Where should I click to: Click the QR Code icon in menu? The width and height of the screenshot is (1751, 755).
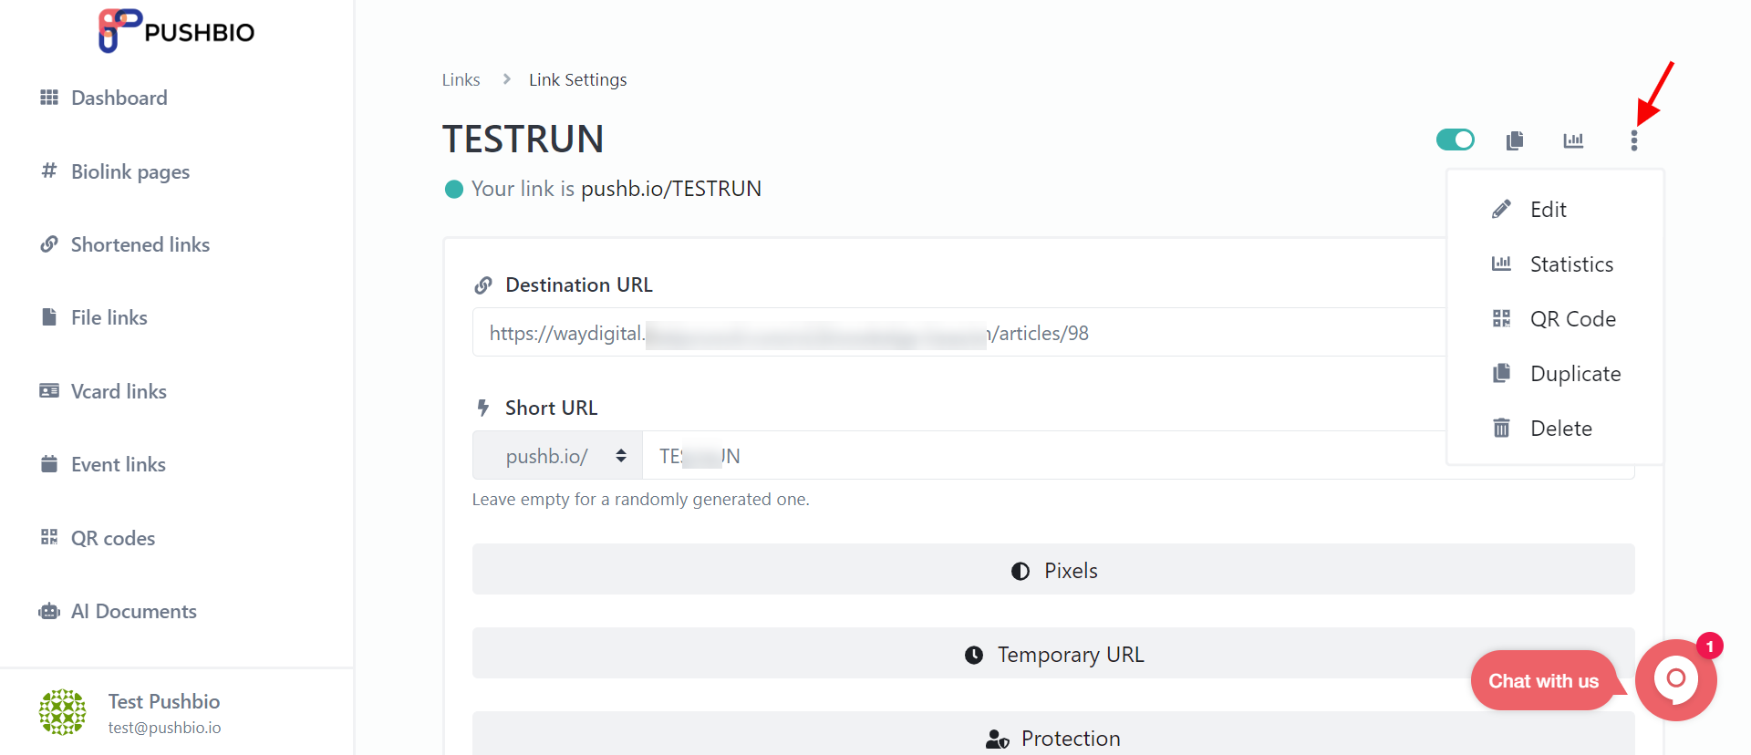click(x=1501, y=318)
